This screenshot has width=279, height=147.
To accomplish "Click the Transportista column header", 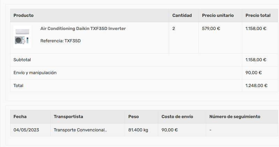I will point(68,116).
